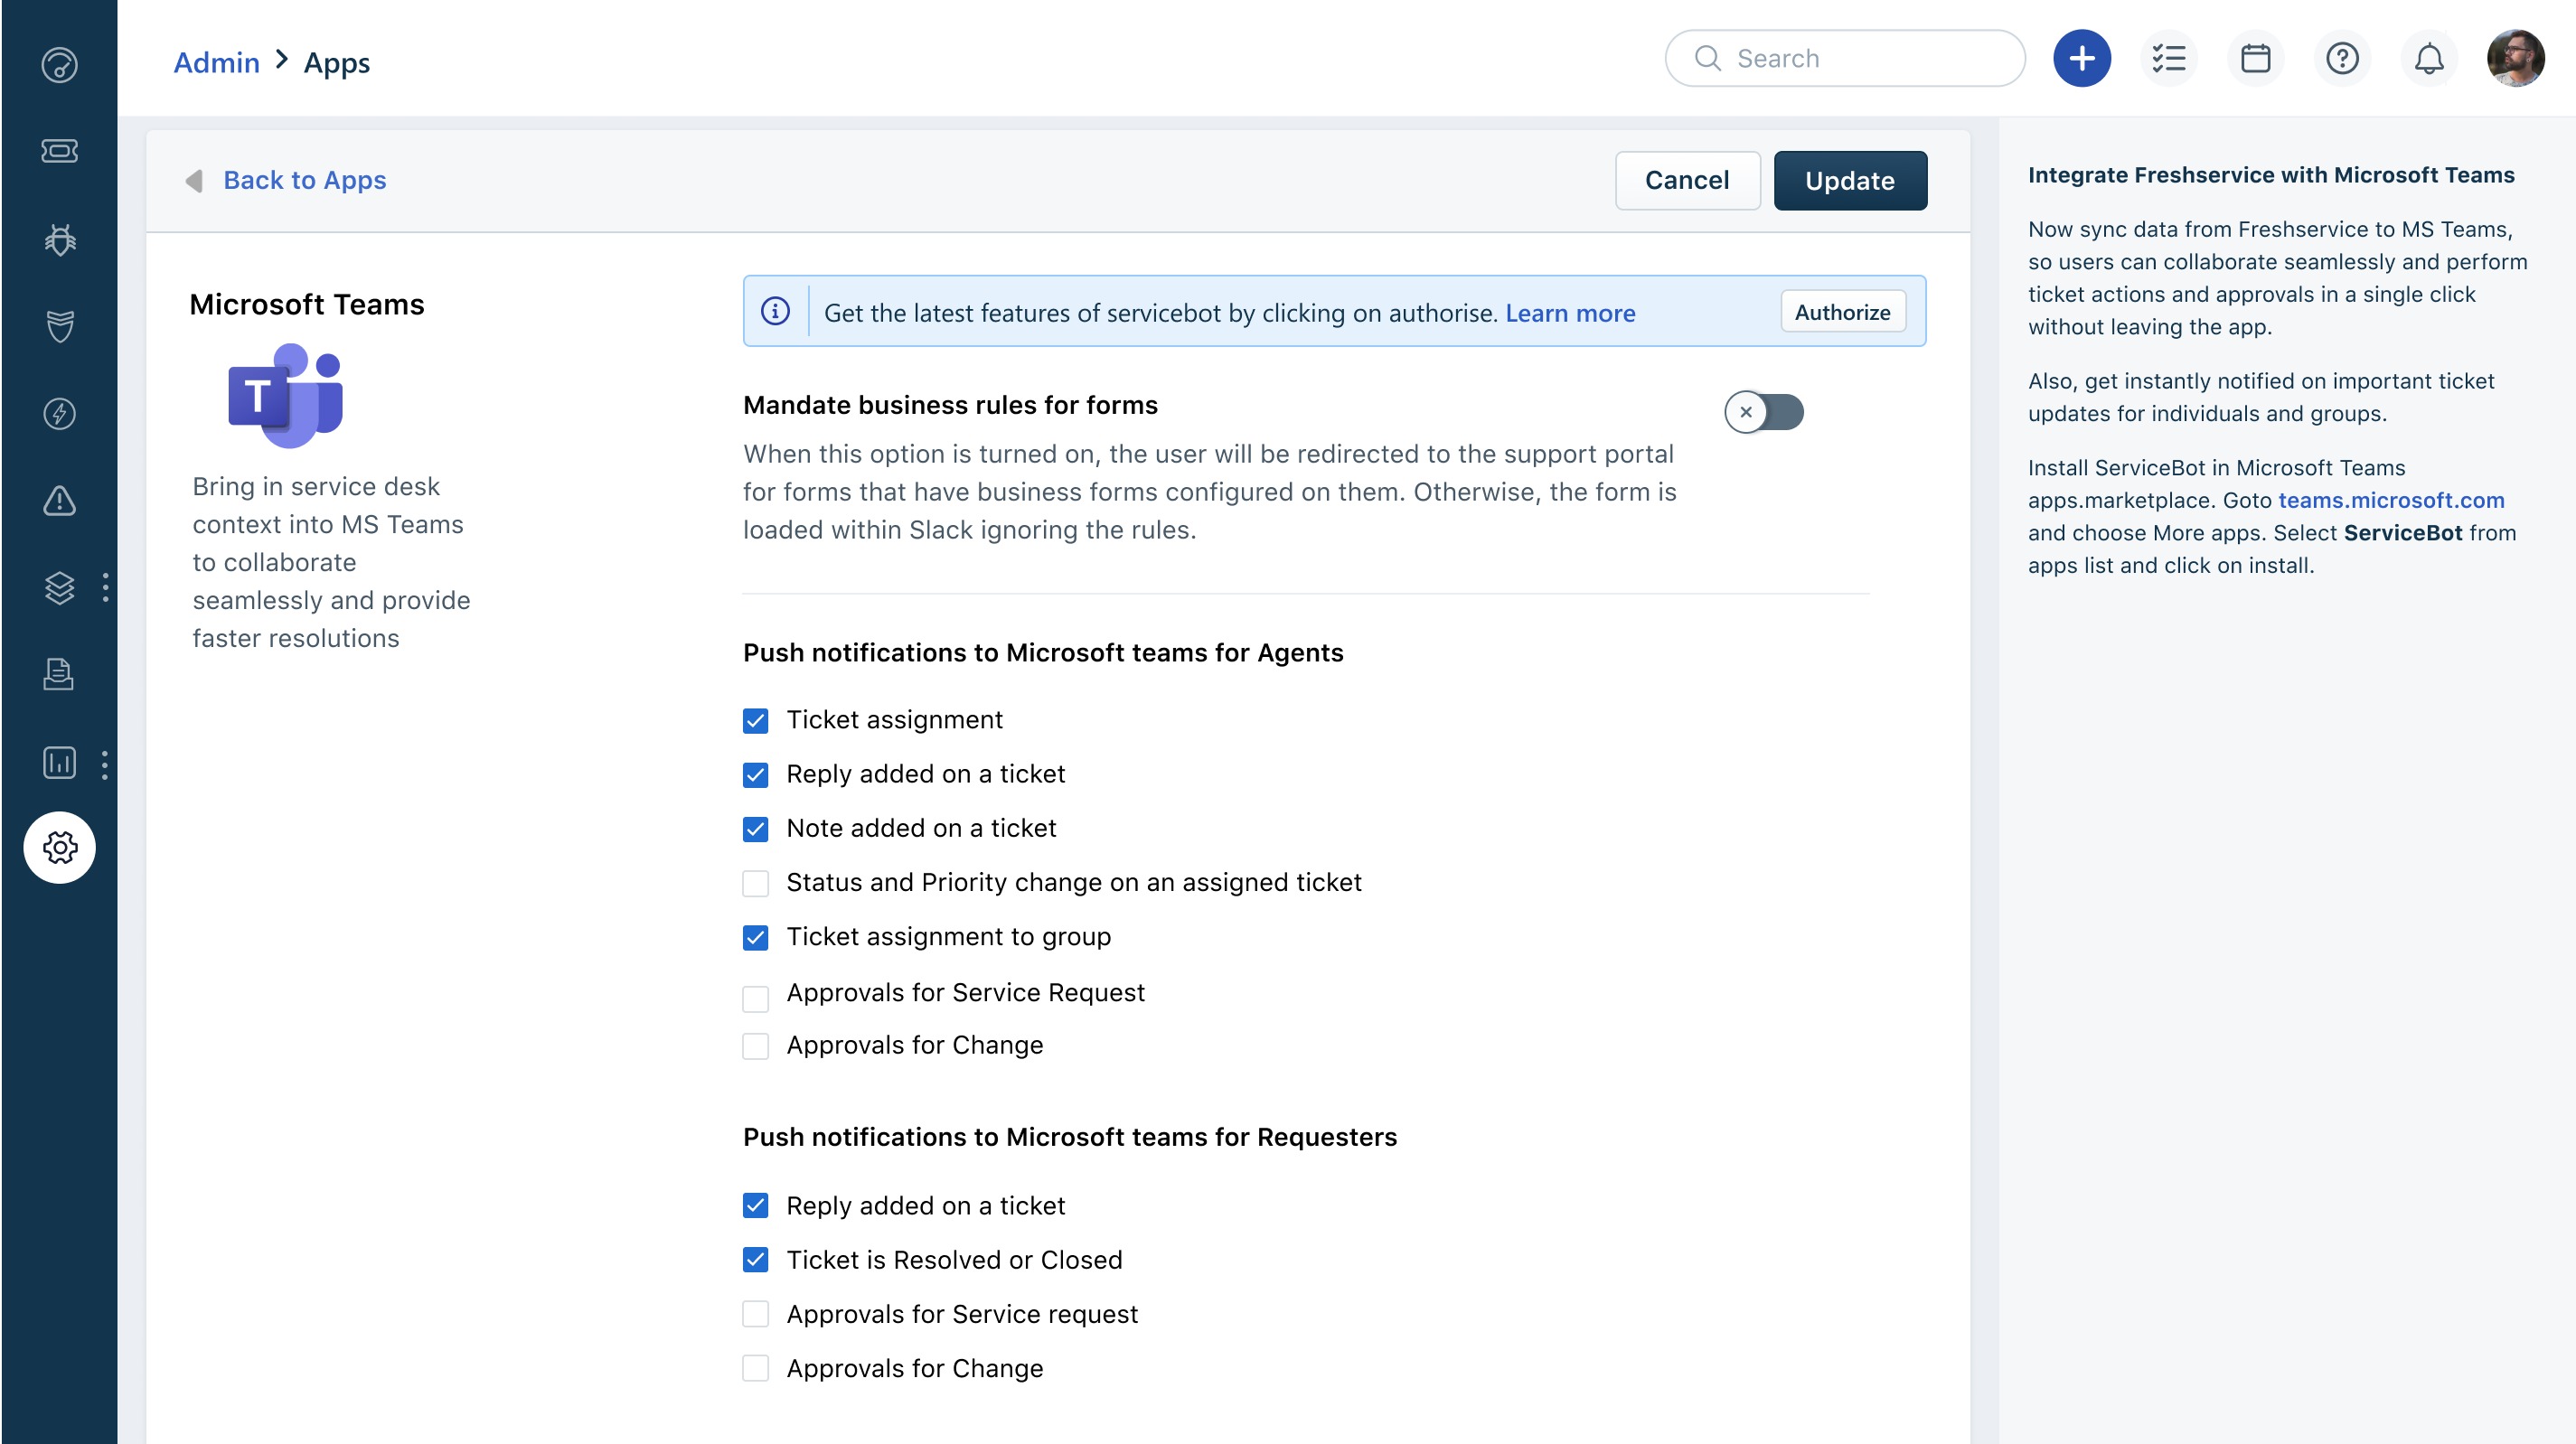This screenshot has width=2576, height=1444.
Task: Click the Back to Apps arrow
Action: (x=194, y=181)
